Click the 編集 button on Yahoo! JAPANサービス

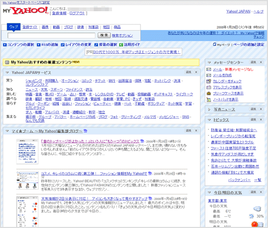coord(189,72)
